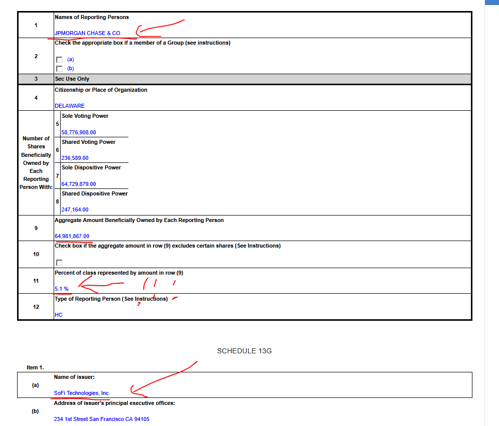The width and height of the screenshot is (499, 426).
Task: Click the SoFi Technologies, Inc. issuer name
Action: coord(82,393)
